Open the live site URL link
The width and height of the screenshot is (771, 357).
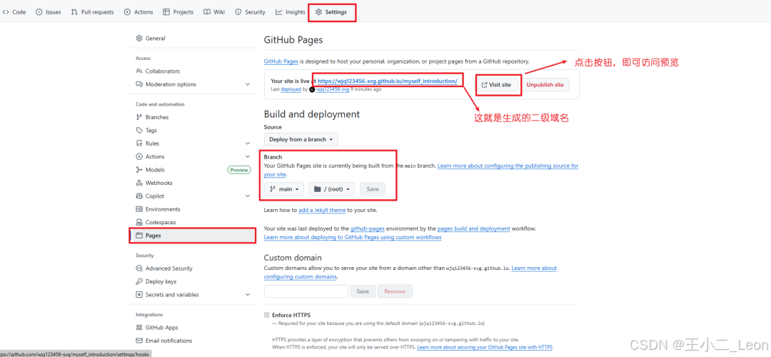tap(388, 81)
